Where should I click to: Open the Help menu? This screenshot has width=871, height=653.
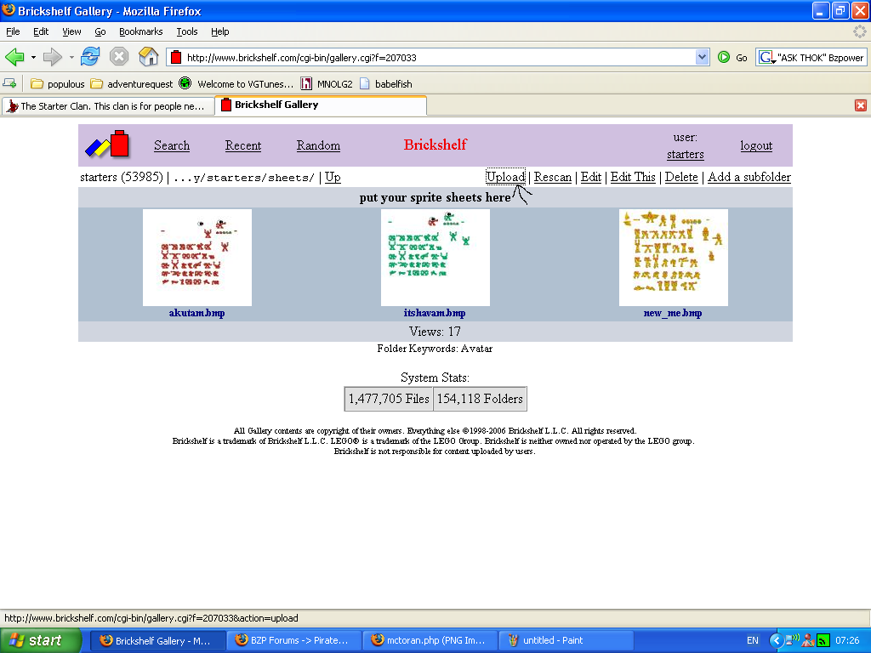coord(220,31)
